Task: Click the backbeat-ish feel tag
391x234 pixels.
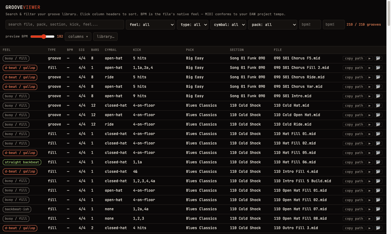Action: (17, 209)
